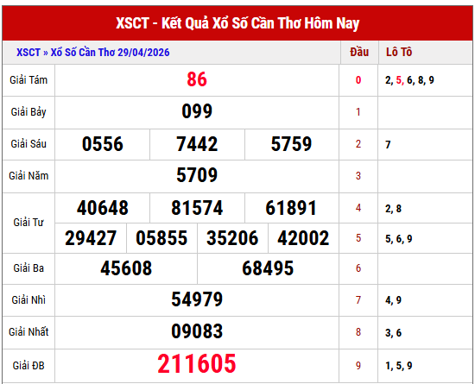Screen dimensions: 475x384
Task: Select the Giải Tư number 35206
Action: click(232, 238)
